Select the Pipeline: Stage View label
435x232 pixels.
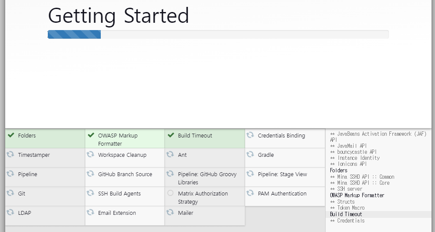(x=283, y=174)
